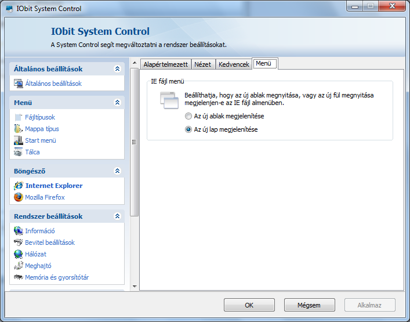Go to the Kedvencek tab
The image size is (410, 322).
click(234, 64)
